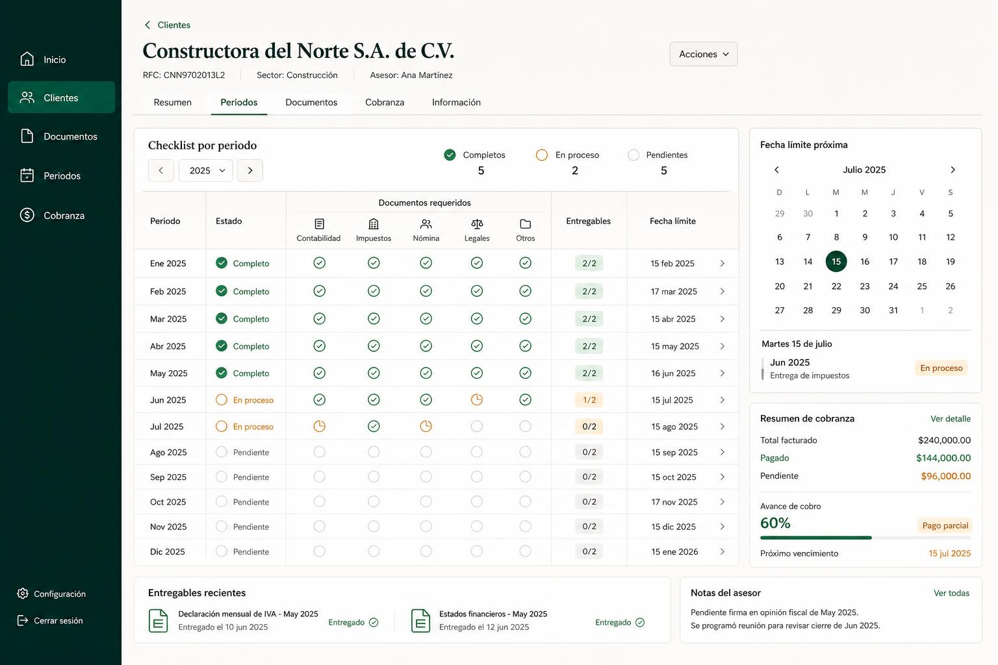Screen dimensions: 998x665
Task: Go back to Clientes breadcrumb link
Action: (167, 25)
